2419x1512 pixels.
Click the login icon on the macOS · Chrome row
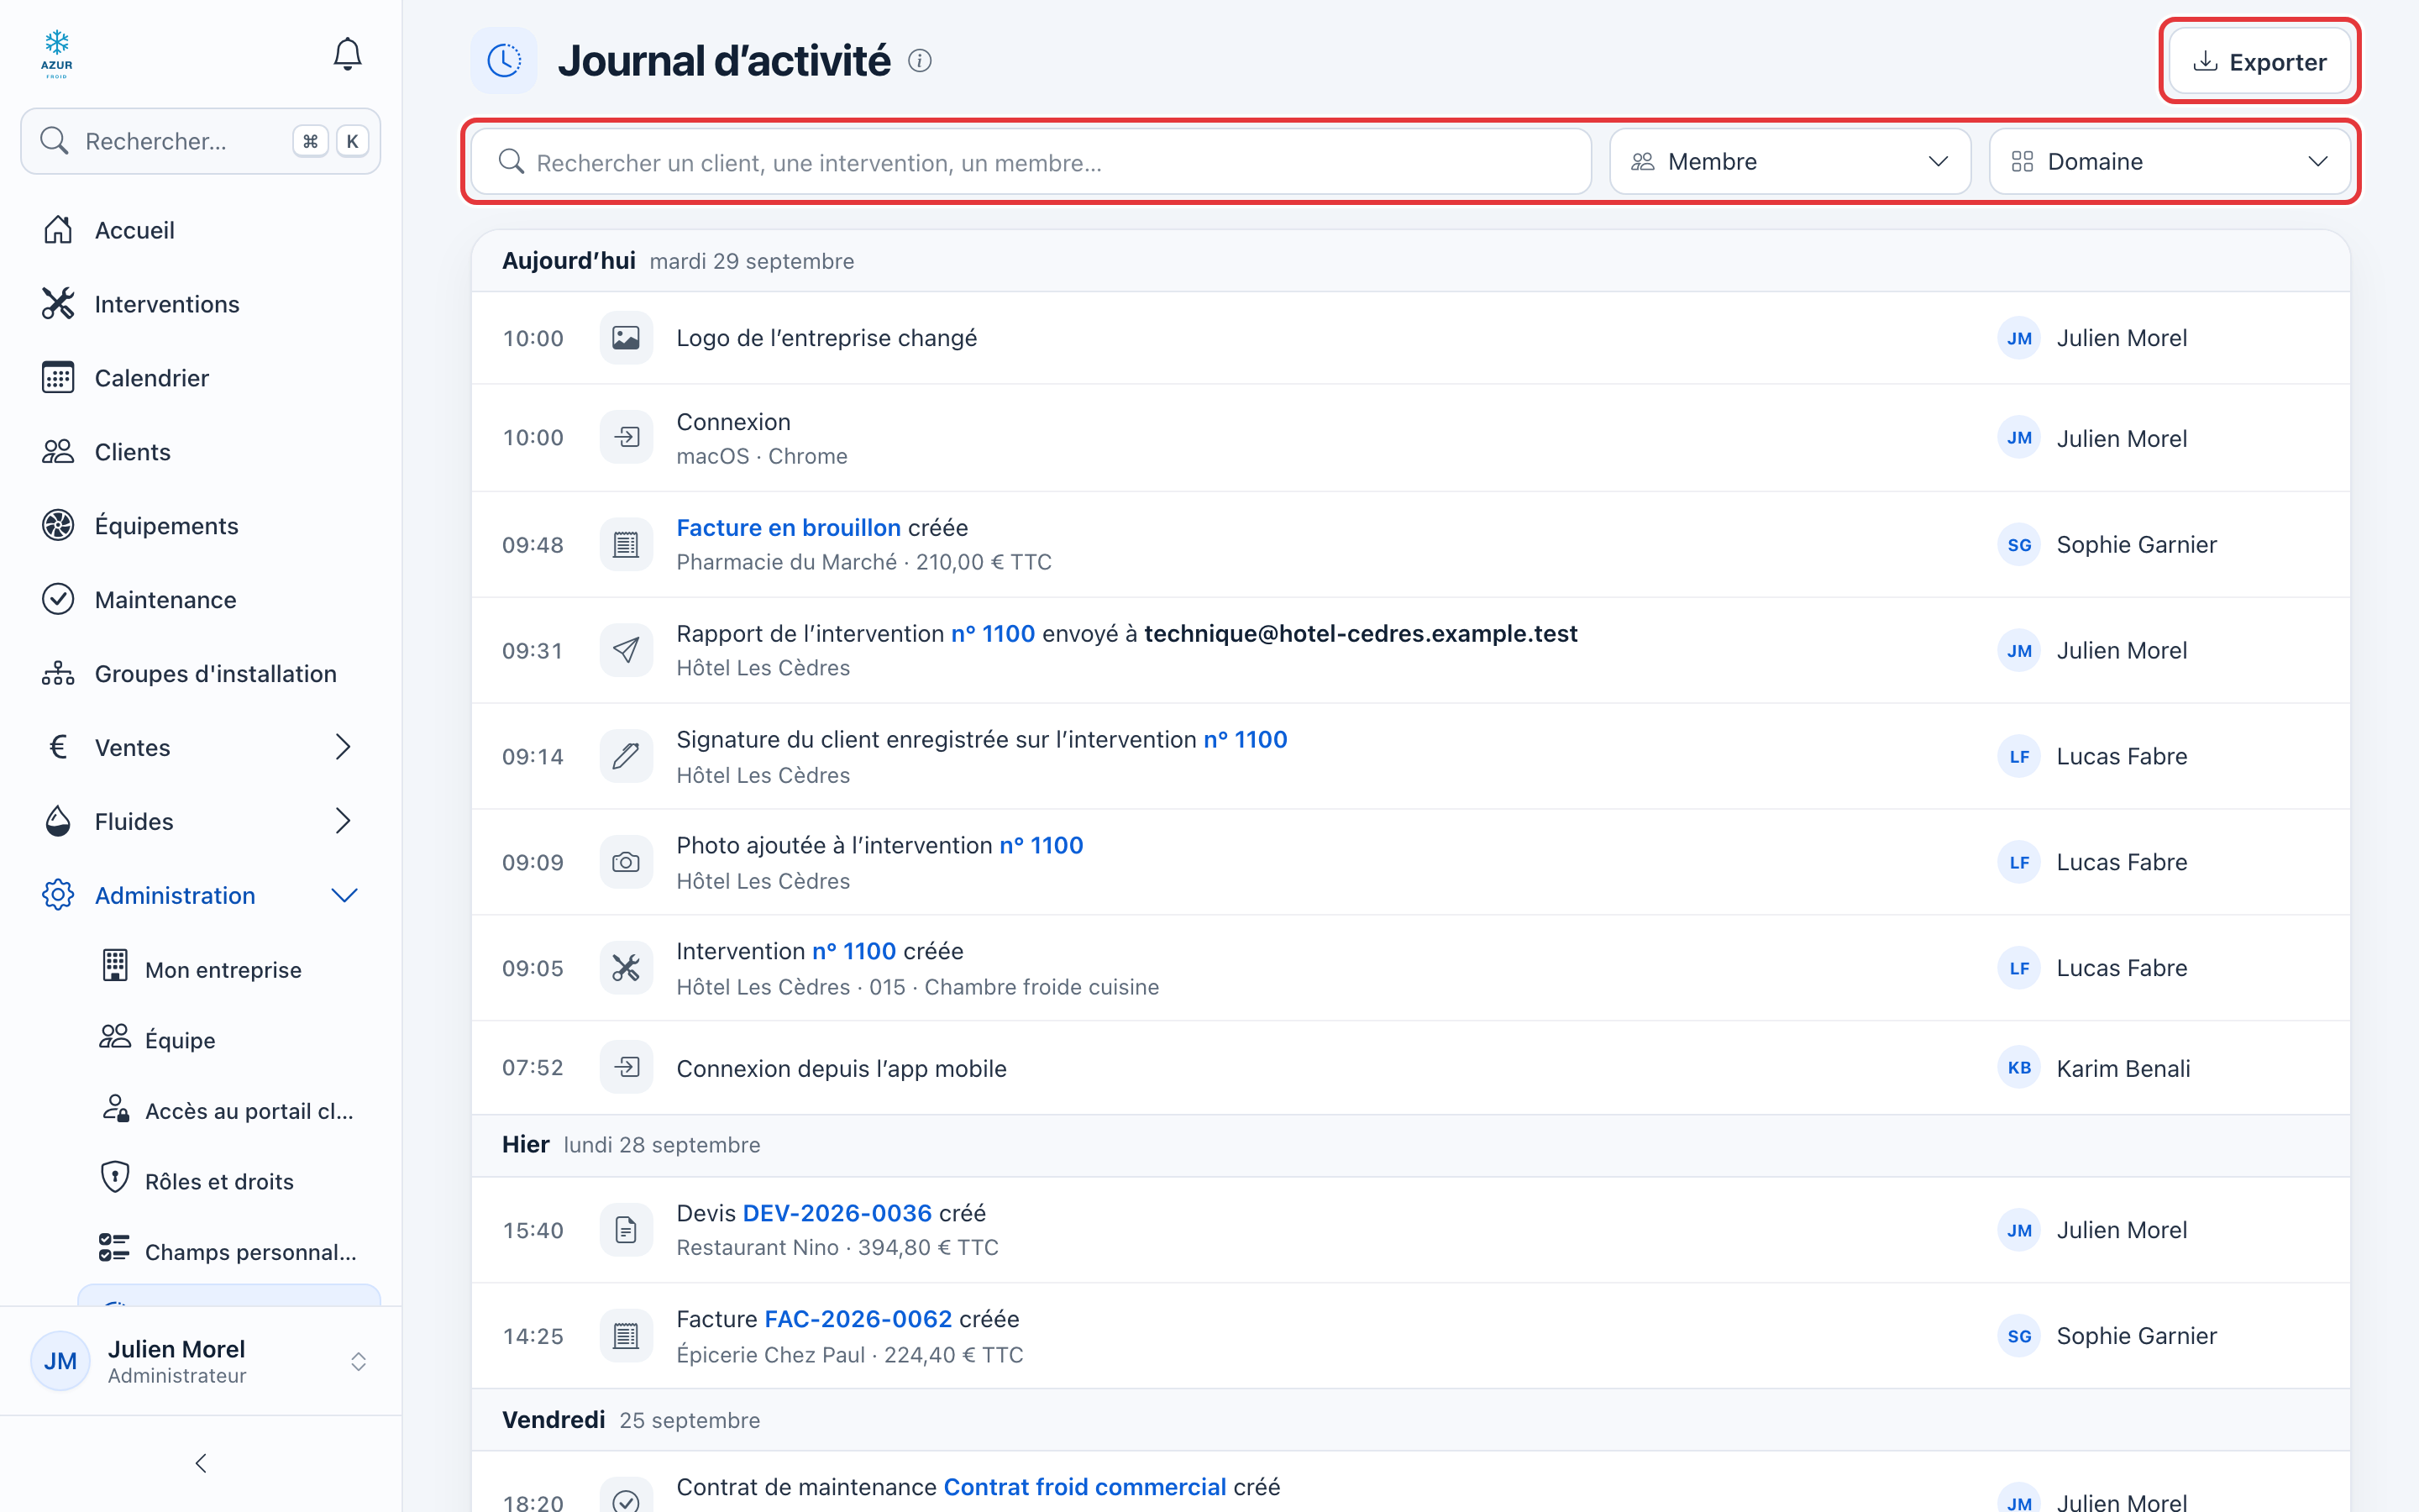[x=626, y=437]
